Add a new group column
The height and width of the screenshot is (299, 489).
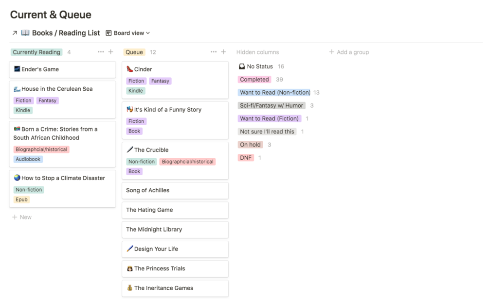(349, 52)
